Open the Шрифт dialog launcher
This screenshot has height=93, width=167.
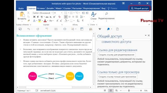[x=62, y=25]
